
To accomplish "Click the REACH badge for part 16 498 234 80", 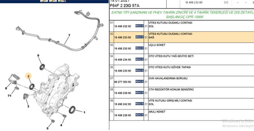I will (139, 59).
